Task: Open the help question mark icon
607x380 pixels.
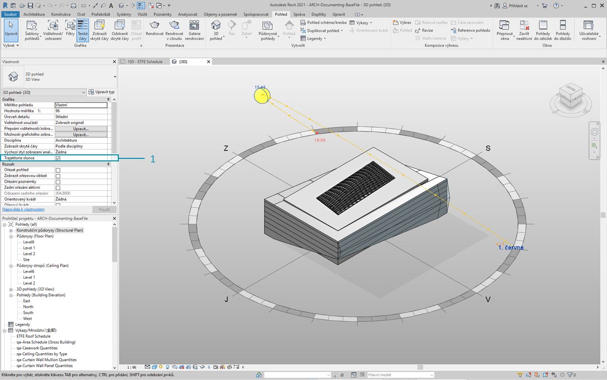Action: (556, 6)
